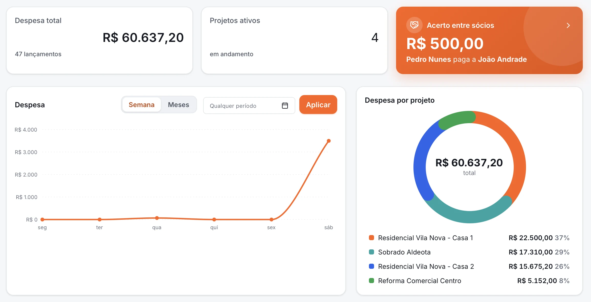This screenshot has height=302, width=591.
Task: Click 'Residencial Vila Nova - Casa 1' legend label
Action: coord(425,238)
